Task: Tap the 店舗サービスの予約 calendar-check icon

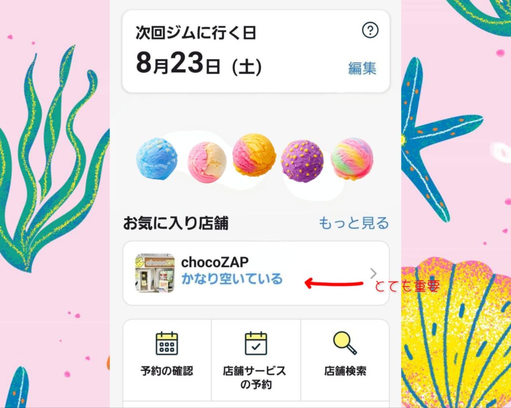Action: pos(256,343)
